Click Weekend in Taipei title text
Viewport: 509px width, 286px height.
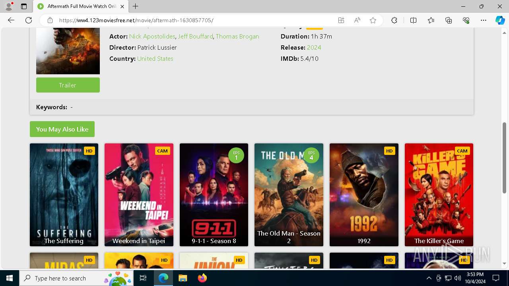pyautogui.click(x=139, y=241)
